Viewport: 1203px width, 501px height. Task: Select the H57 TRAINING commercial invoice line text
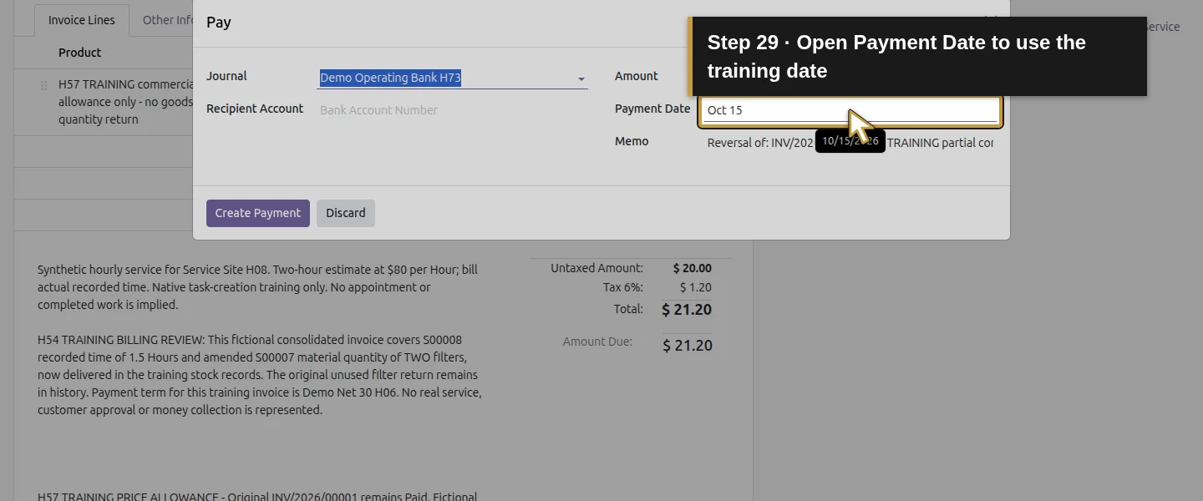[x=125, y=102]
